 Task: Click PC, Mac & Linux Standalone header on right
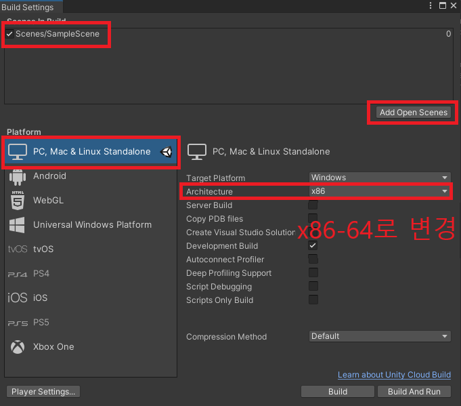pos(271,152)
